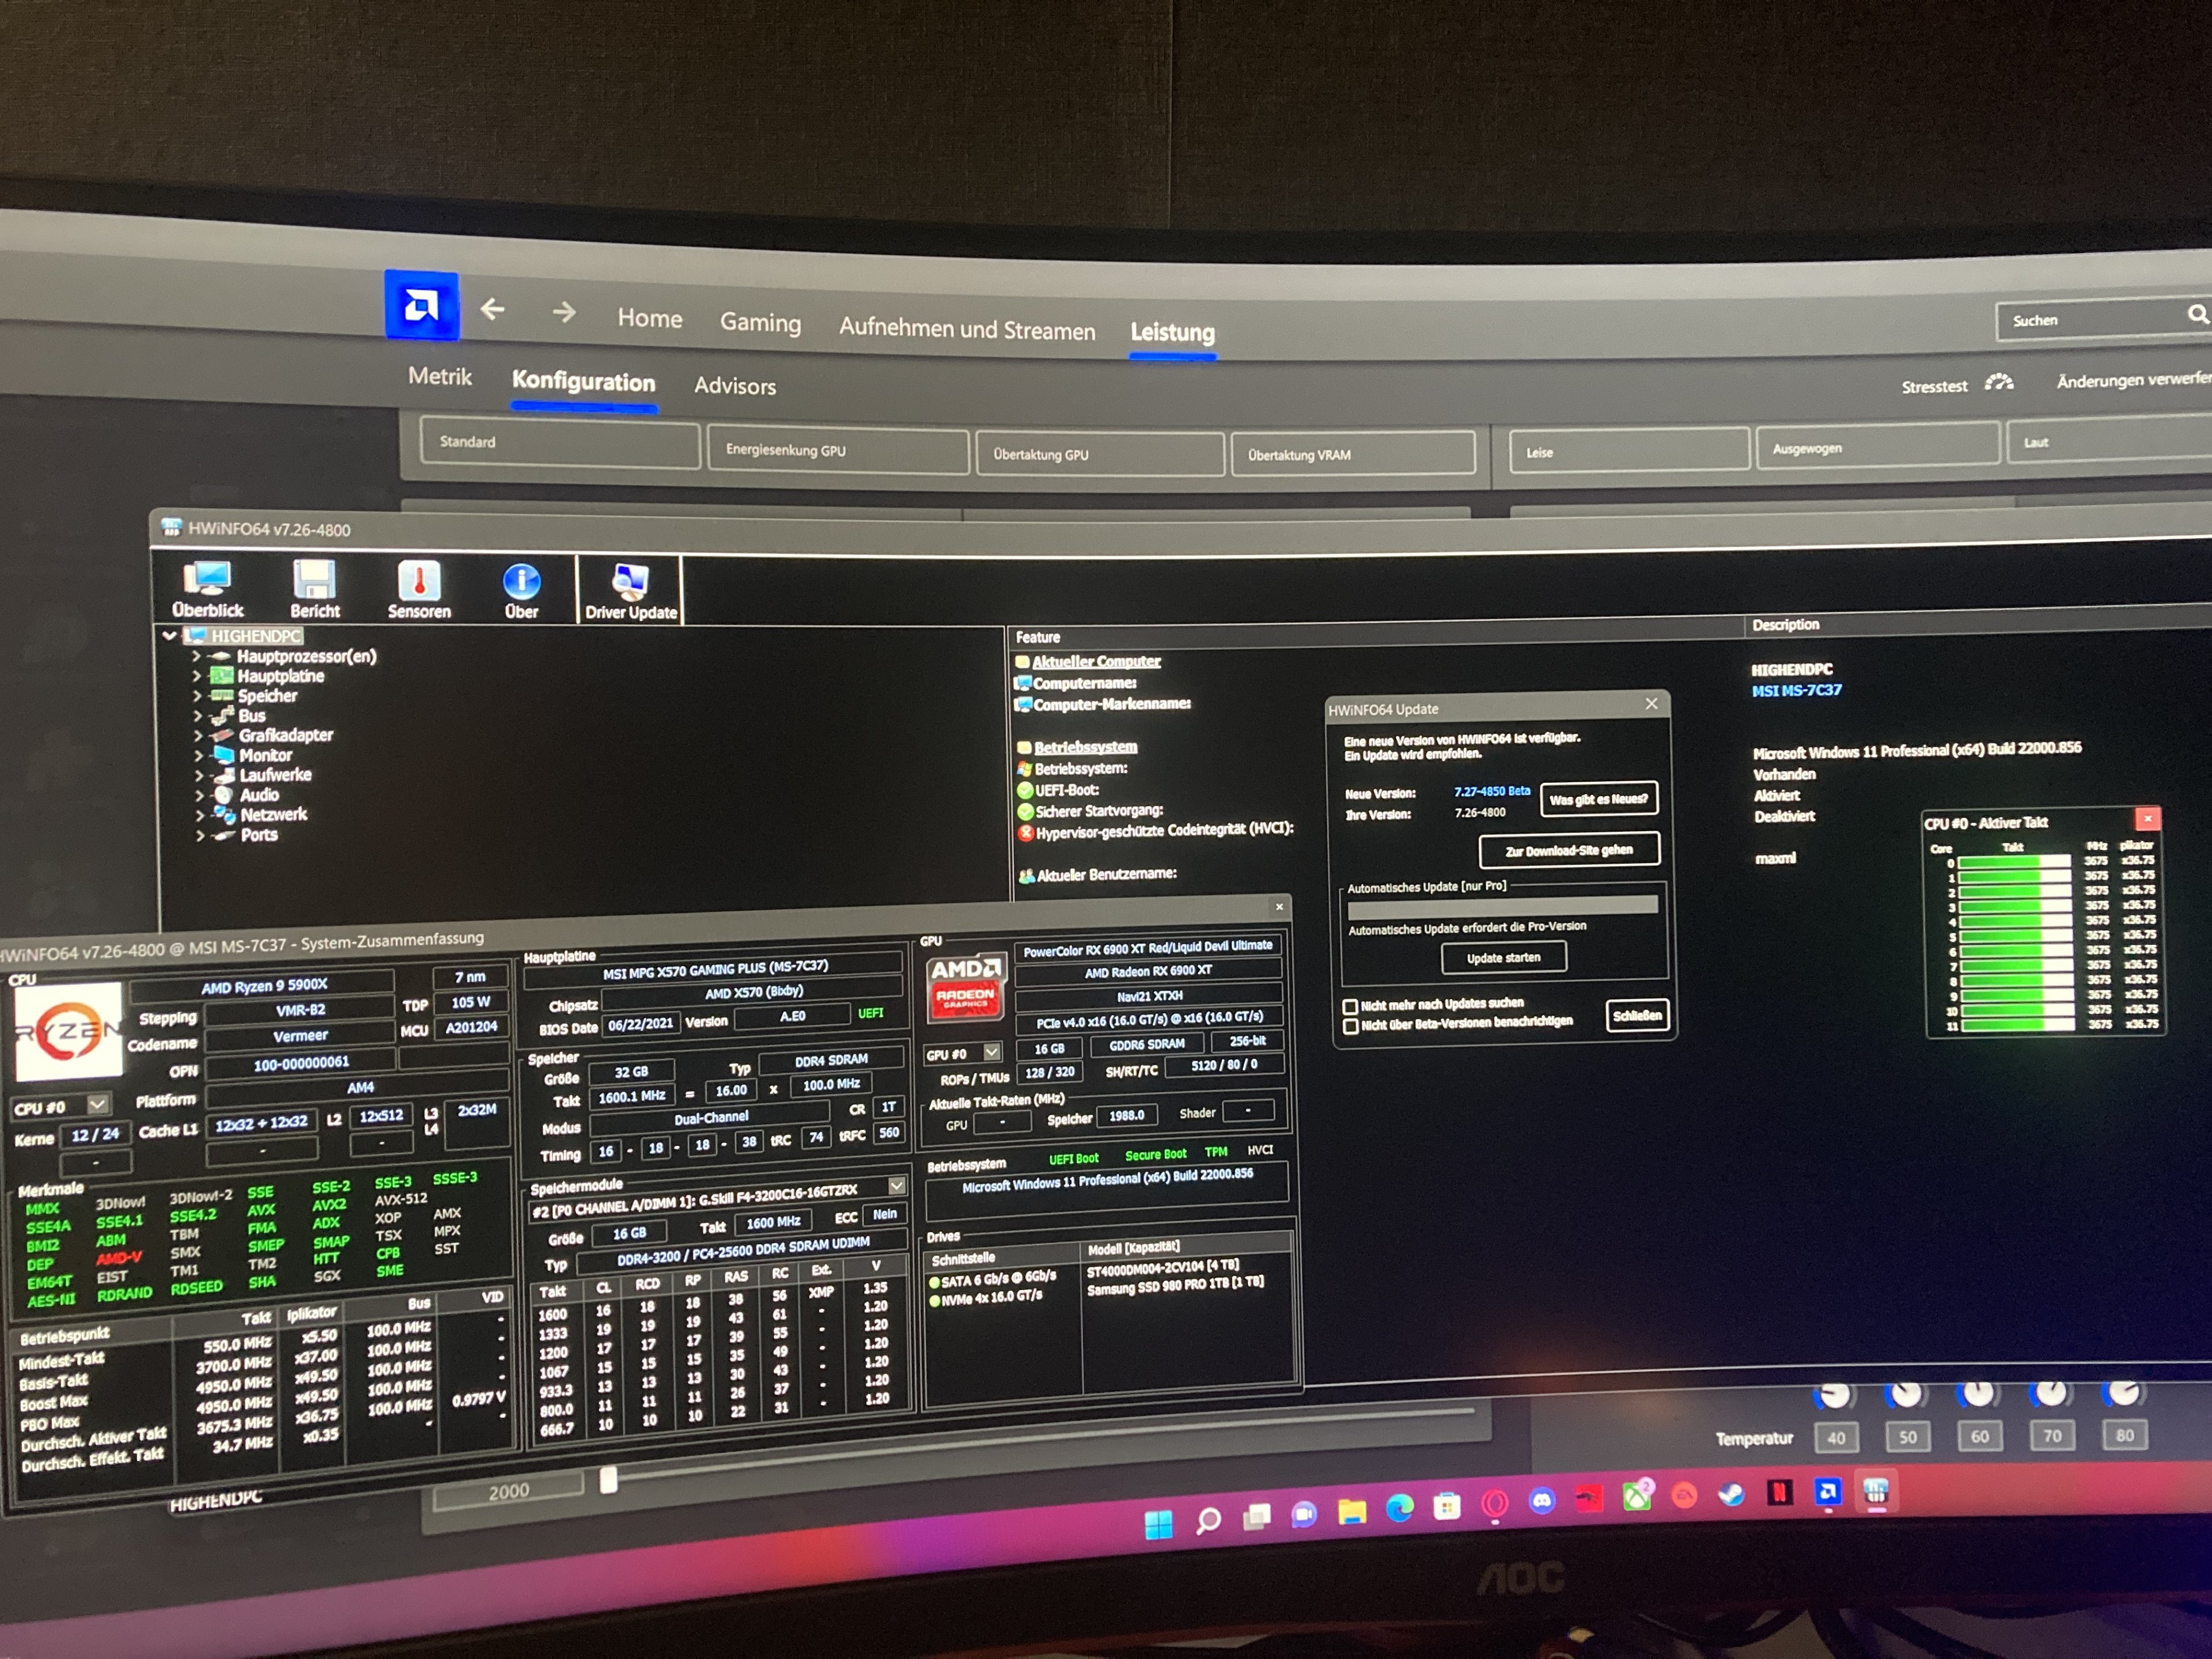The height and width of the screenshot is (1659, 2212).
Task: Open Discord from the taskbar
Action: [x=1542, y=1500]
